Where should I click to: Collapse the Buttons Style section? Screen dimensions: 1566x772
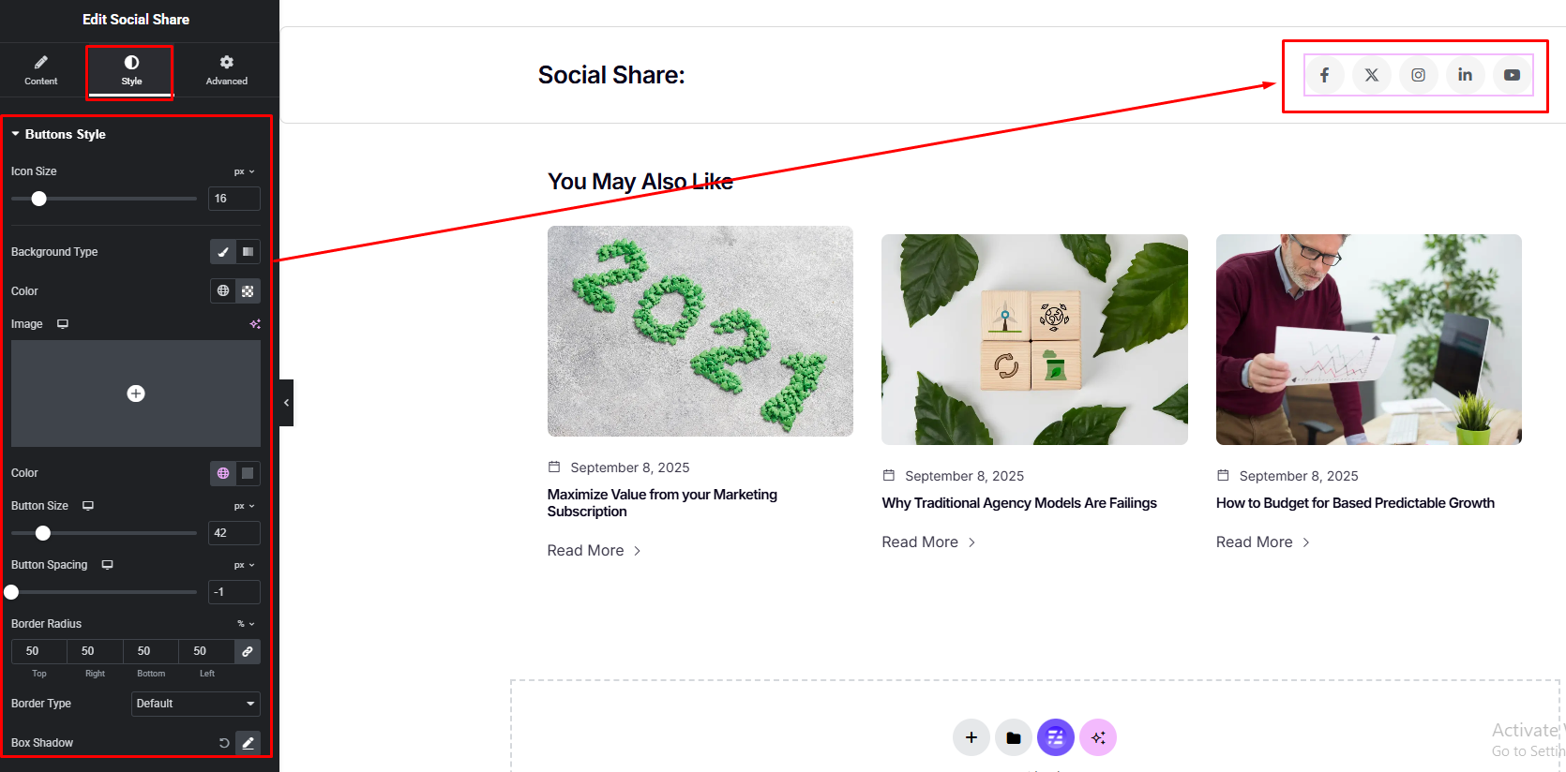coord(16,134)
